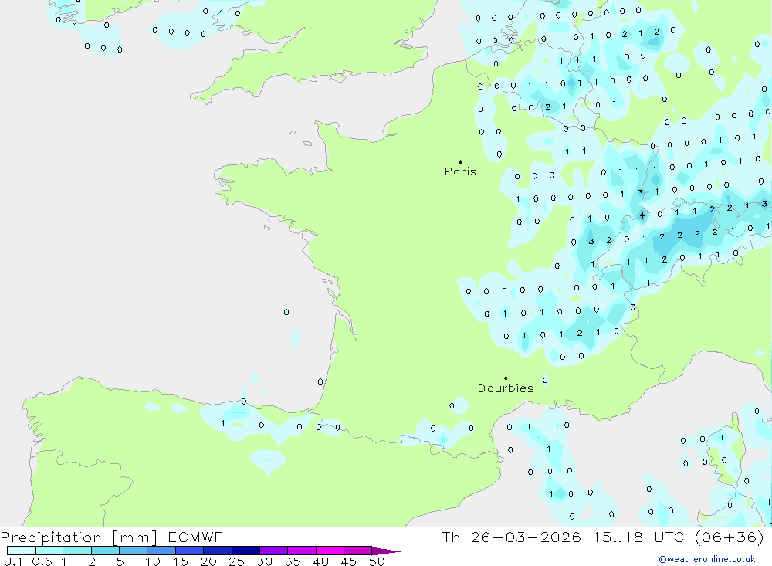This screenshot has height=566, width=772.
Task: Click the Dourbies location label
Action: (506, 388)
